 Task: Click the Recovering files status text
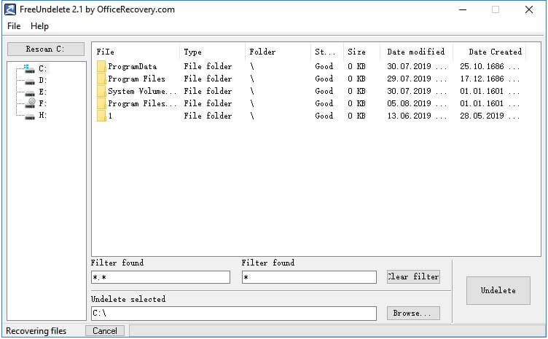(36, 331)
